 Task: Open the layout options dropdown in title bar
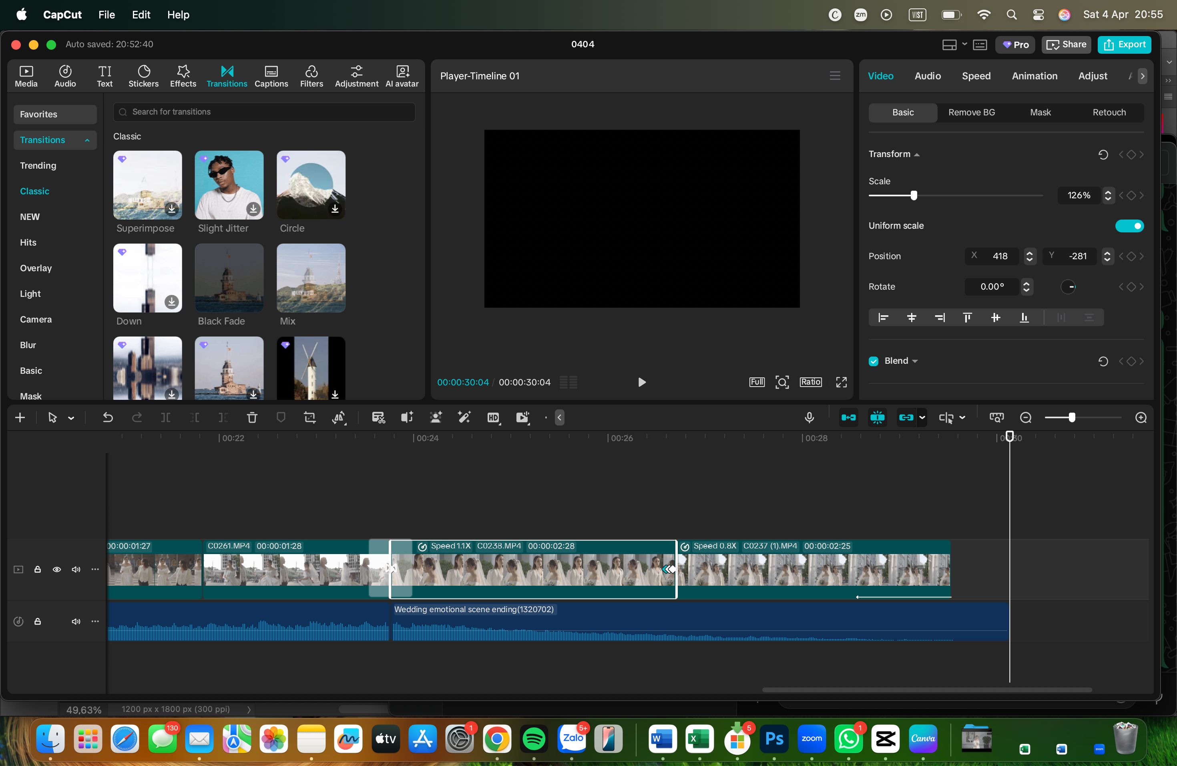[964, 44]
